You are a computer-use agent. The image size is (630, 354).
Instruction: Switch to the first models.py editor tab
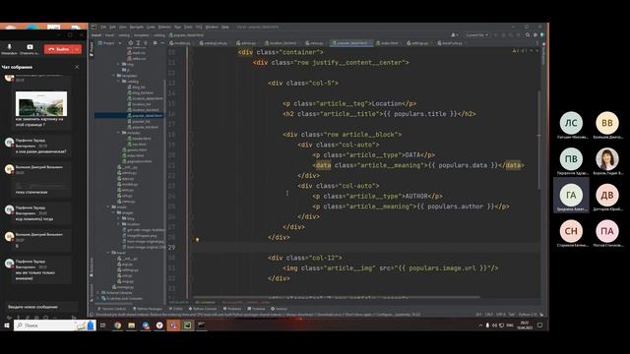point(180,43)
